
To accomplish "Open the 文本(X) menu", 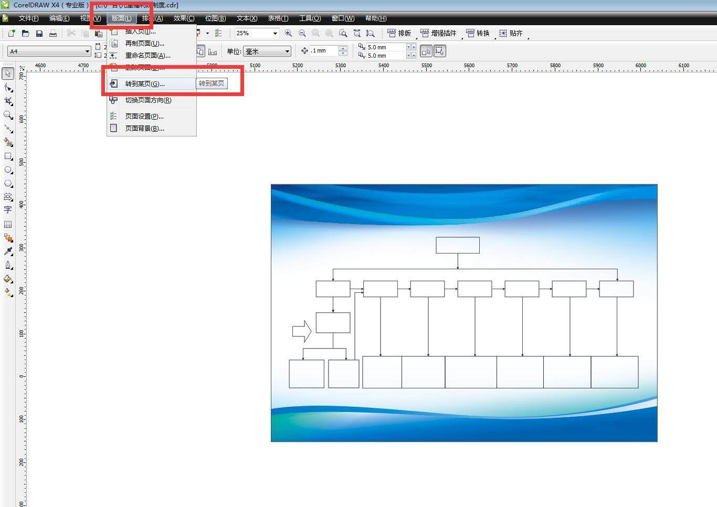I will click(x=247, y=18).
